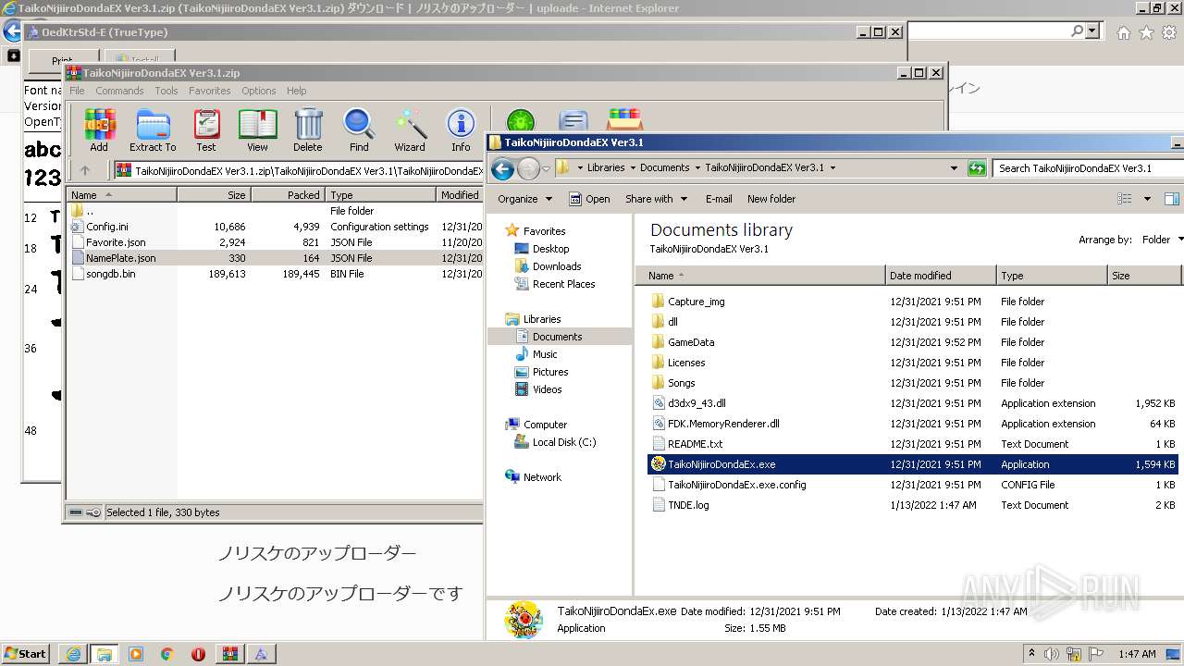This screenshot has width=1184, height=666.
Task: Open the WinRAR File menu
Action: (77, 91)
